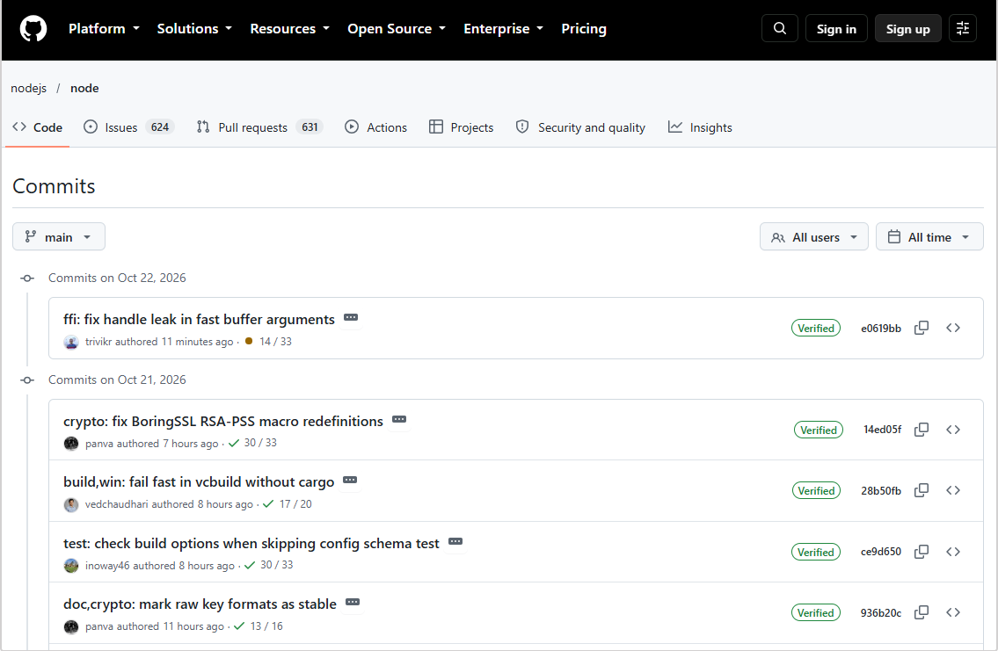The image size is (998, 651).
Task: Click inoway46's avatar image
Action: pyautogui.click(x=71, y=566)
